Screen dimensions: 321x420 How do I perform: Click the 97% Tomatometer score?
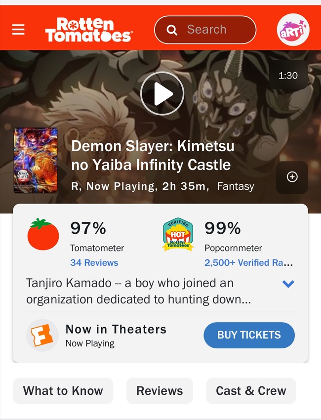pyautogui.click(x=88, y=228)
